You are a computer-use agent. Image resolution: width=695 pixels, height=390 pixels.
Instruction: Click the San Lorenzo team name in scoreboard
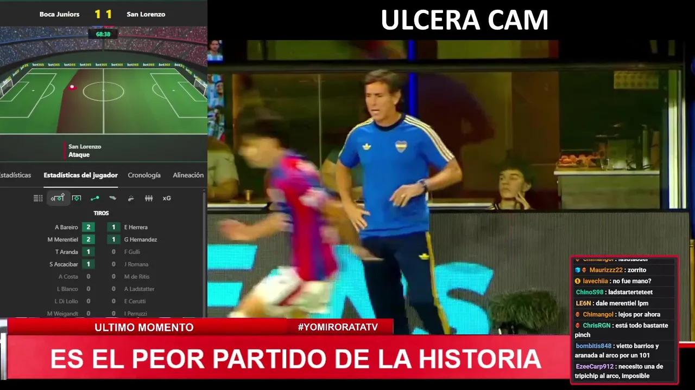pos(146,14)
